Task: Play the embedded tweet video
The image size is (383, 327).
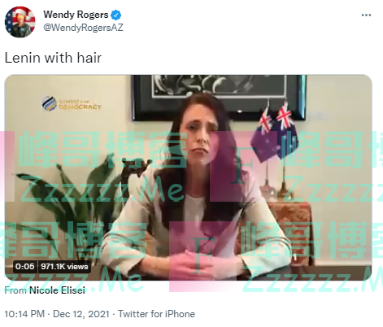Action: tap(188, 177)
